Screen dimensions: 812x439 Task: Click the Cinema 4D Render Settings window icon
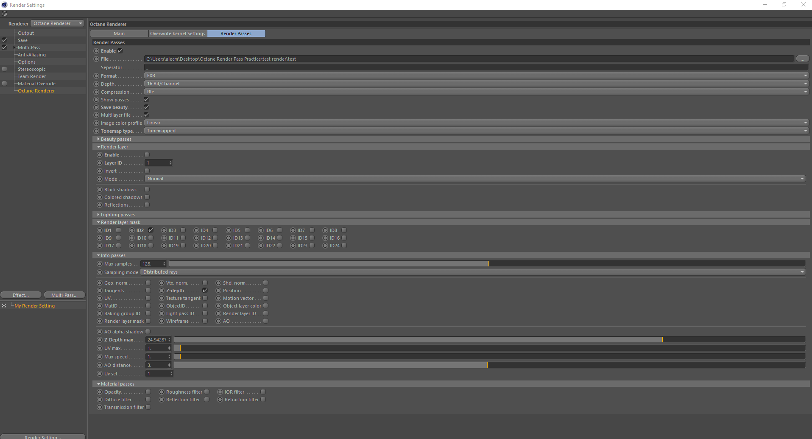point(5,5)
